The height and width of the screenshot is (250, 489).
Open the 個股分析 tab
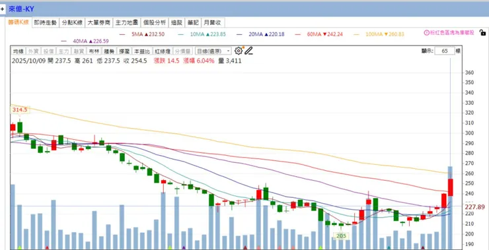(155, 22)
